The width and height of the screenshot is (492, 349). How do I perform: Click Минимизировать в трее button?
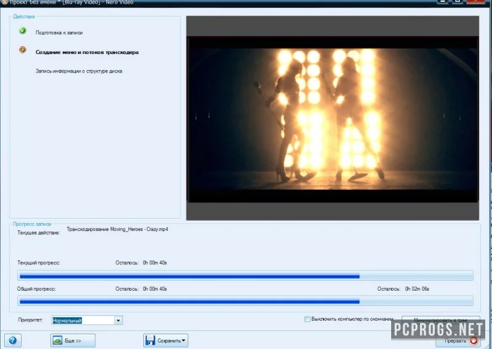point(440,321)
